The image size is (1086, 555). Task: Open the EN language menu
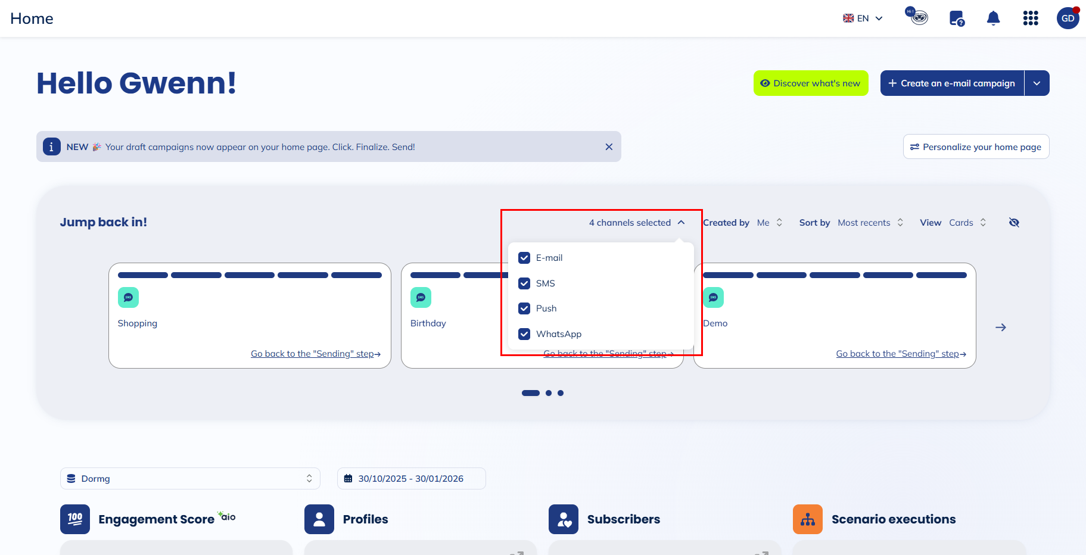click(863, 18)
